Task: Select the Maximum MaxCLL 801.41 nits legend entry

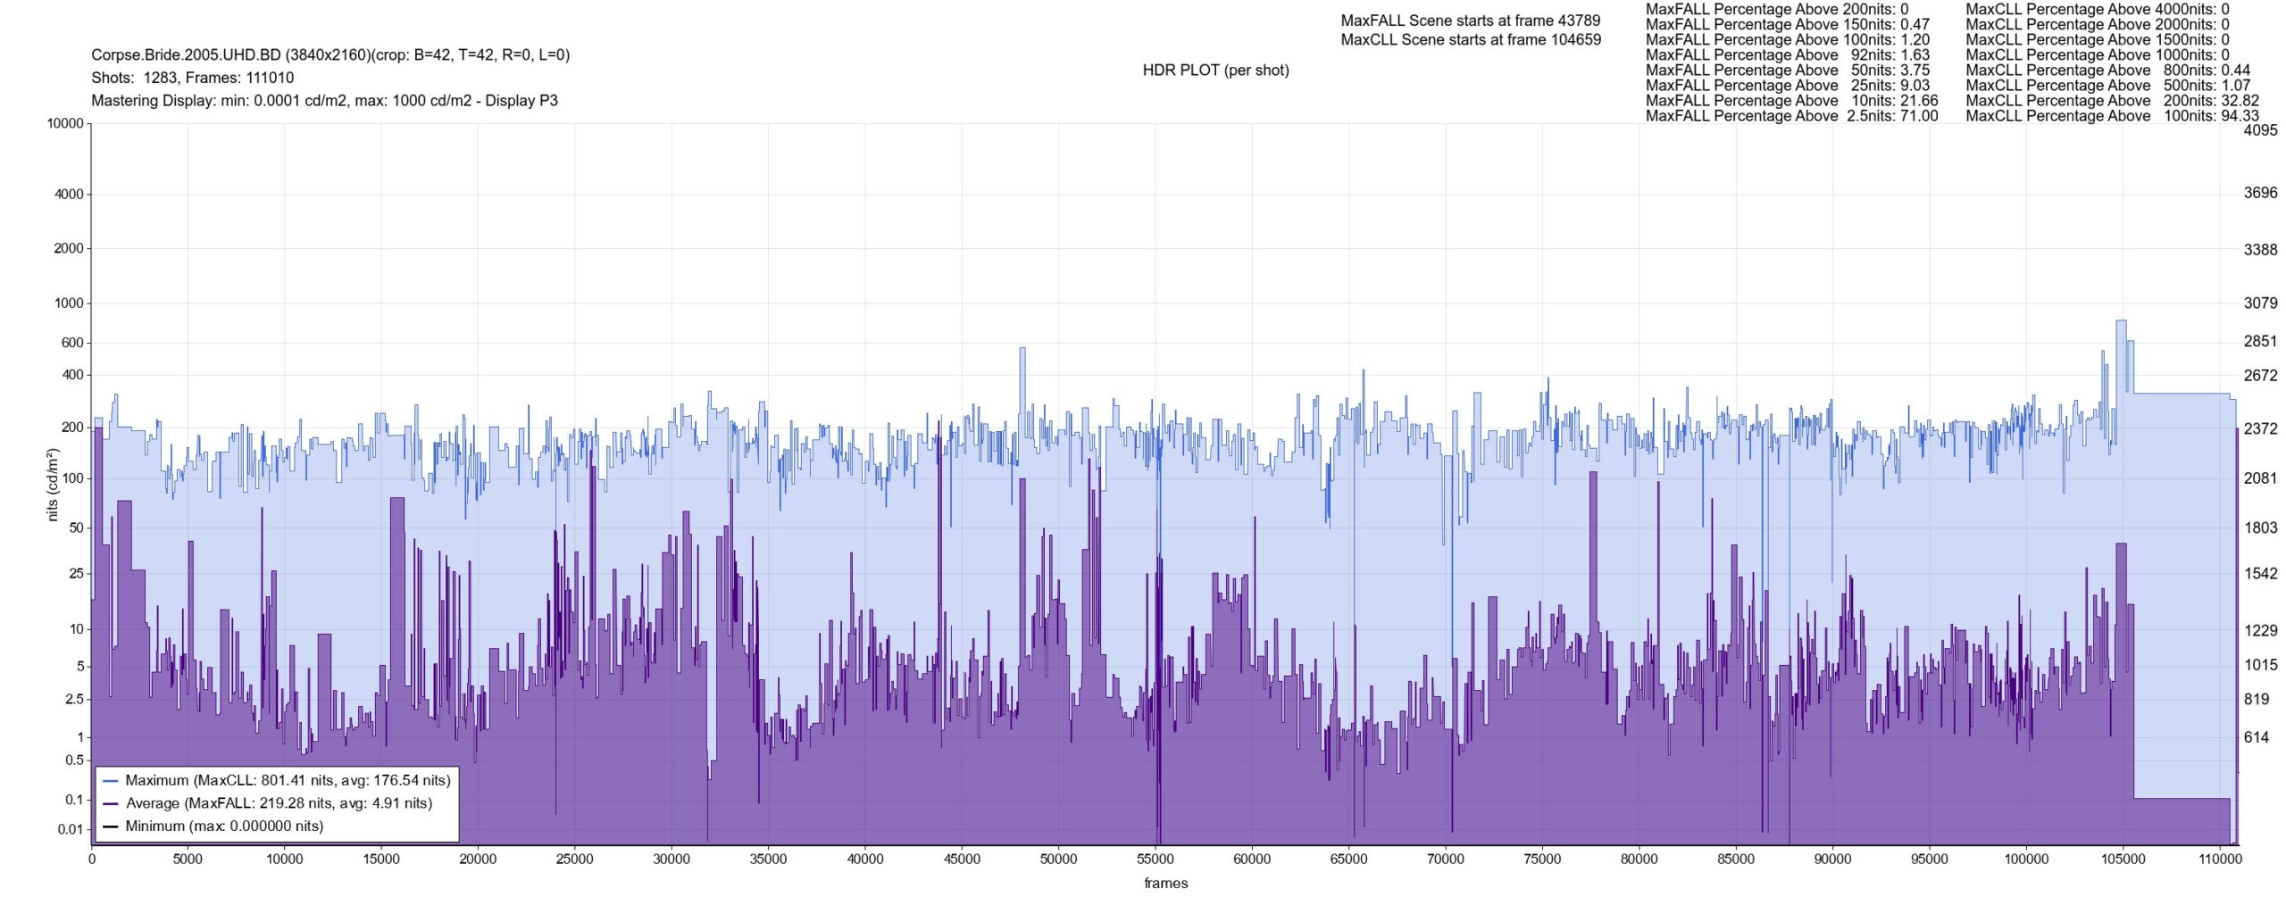Action: (288, 781)
